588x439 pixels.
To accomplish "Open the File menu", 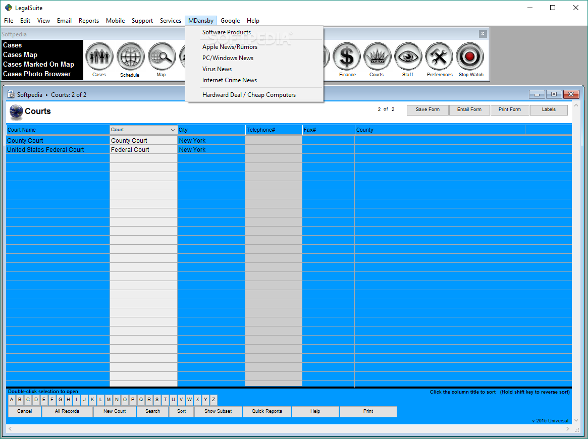I will click(x=9, y=21).
